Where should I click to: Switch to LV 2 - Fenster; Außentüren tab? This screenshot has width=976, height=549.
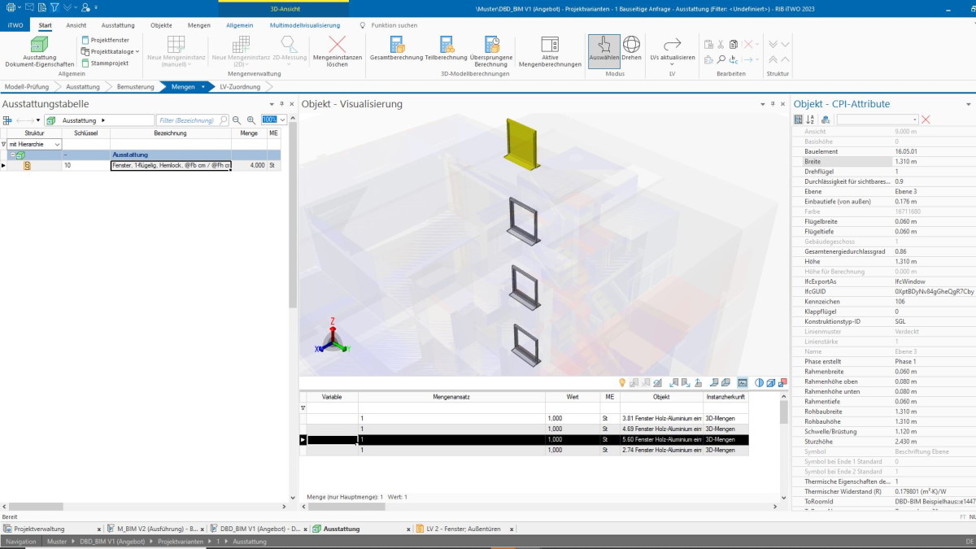[465, 529]
